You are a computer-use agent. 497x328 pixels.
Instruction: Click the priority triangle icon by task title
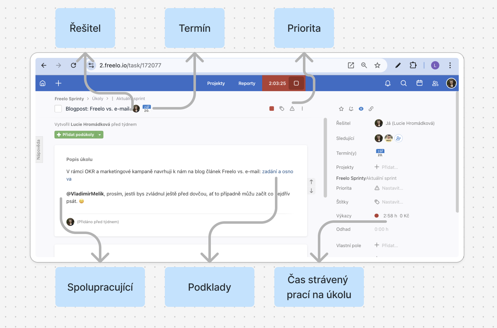(292, 109)
